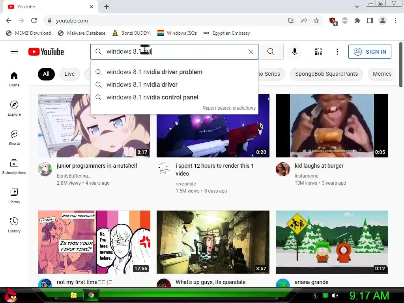
Task: Click the share page icon
Action: (304, 21)
